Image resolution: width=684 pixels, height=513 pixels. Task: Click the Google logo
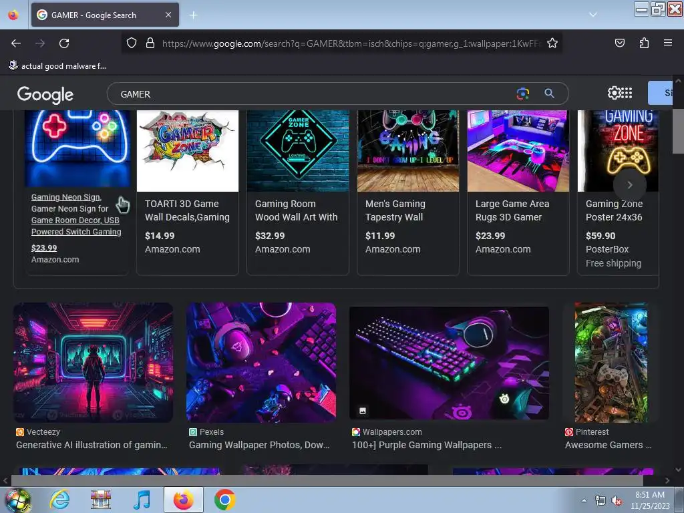(x=45, y=95)
